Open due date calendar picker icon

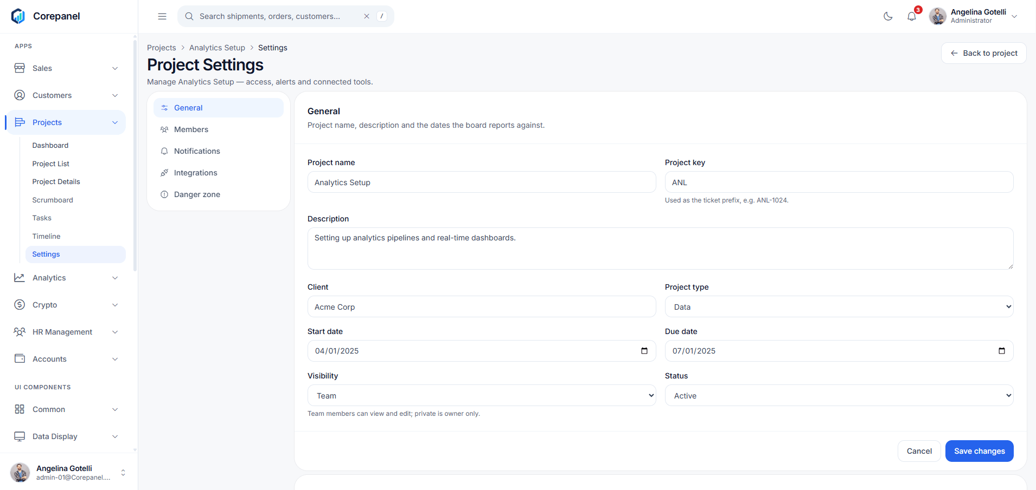(1002, 351)
